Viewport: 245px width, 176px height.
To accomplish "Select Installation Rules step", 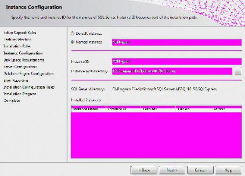I will click(x=17, y=46).
